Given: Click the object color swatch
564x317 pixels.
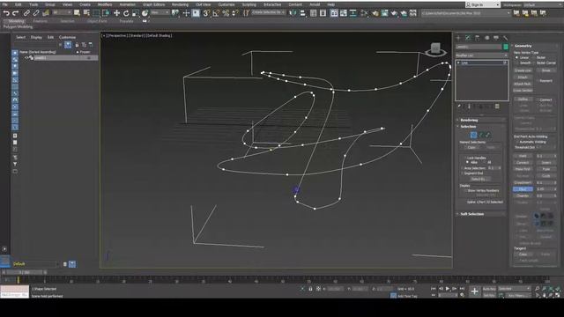Looking at the screenshot, I should coord(506,47).
